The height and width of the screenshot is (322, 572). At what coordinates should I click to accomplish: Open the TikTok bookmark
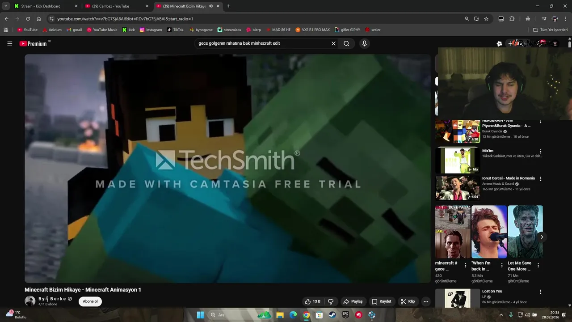pos(175,30)
